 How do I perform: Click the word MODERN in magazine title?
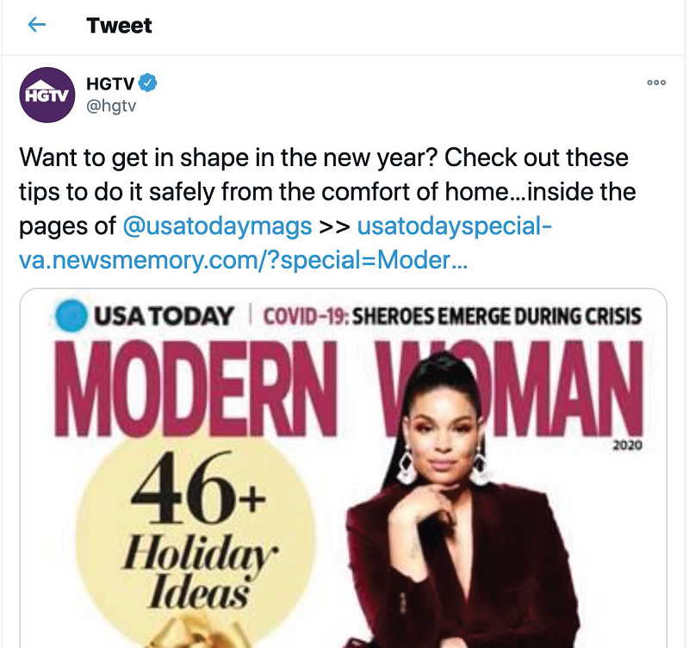(x=196, y=388)
